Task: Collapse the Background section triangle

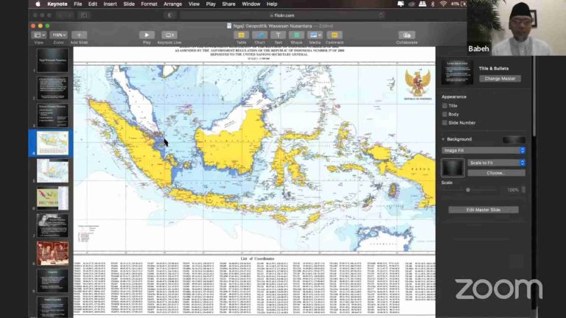Action: coord(444,139)
